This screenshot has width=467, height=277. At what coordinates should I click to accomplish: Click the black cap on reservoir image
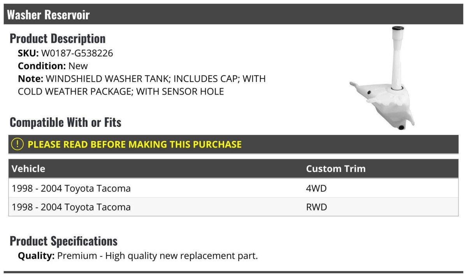(x=398, y=28)
